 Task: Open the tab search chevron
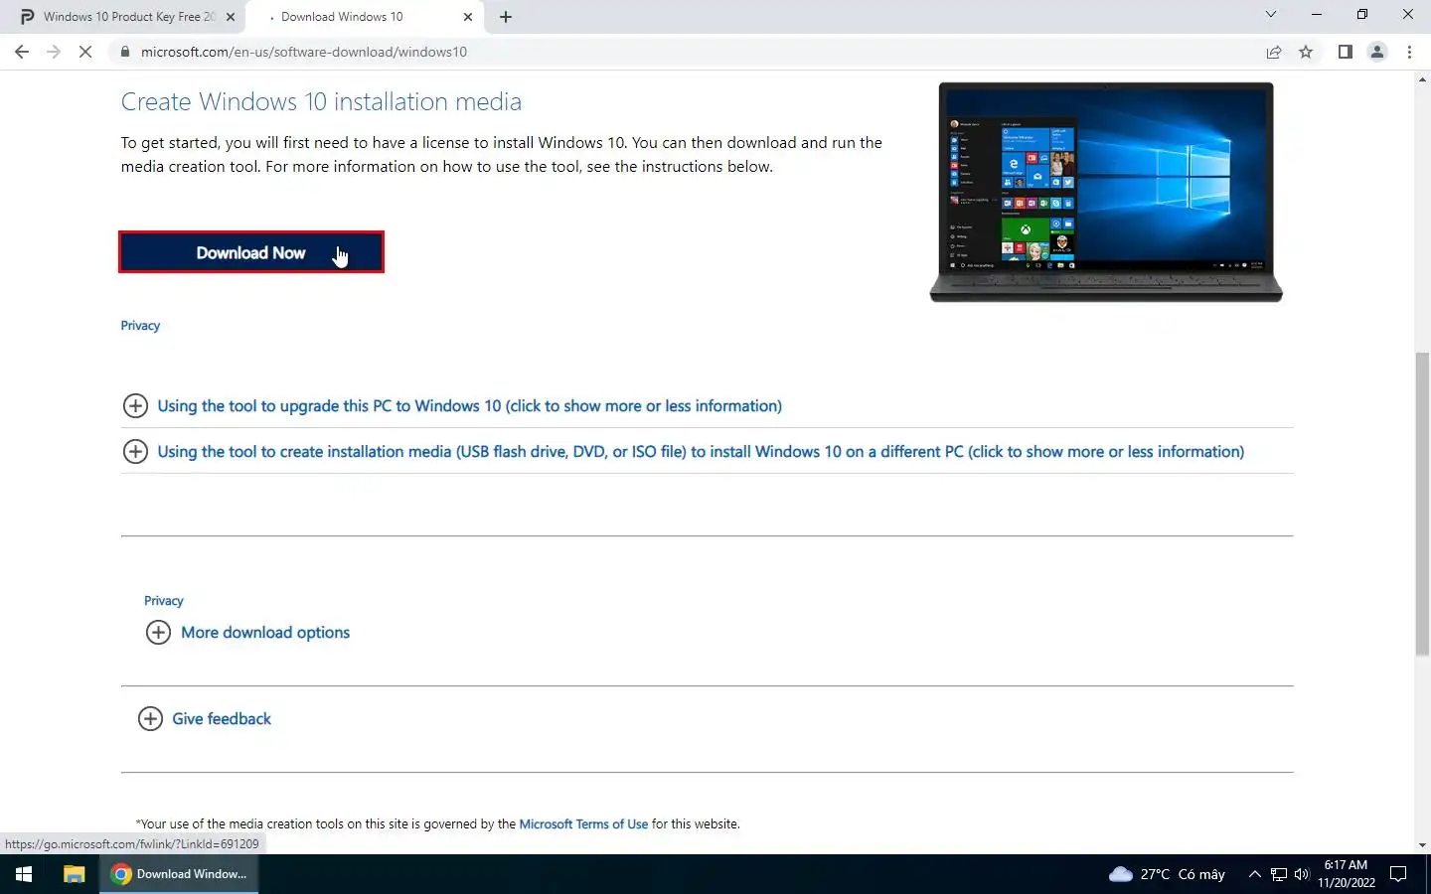(x=1270, y=14)
